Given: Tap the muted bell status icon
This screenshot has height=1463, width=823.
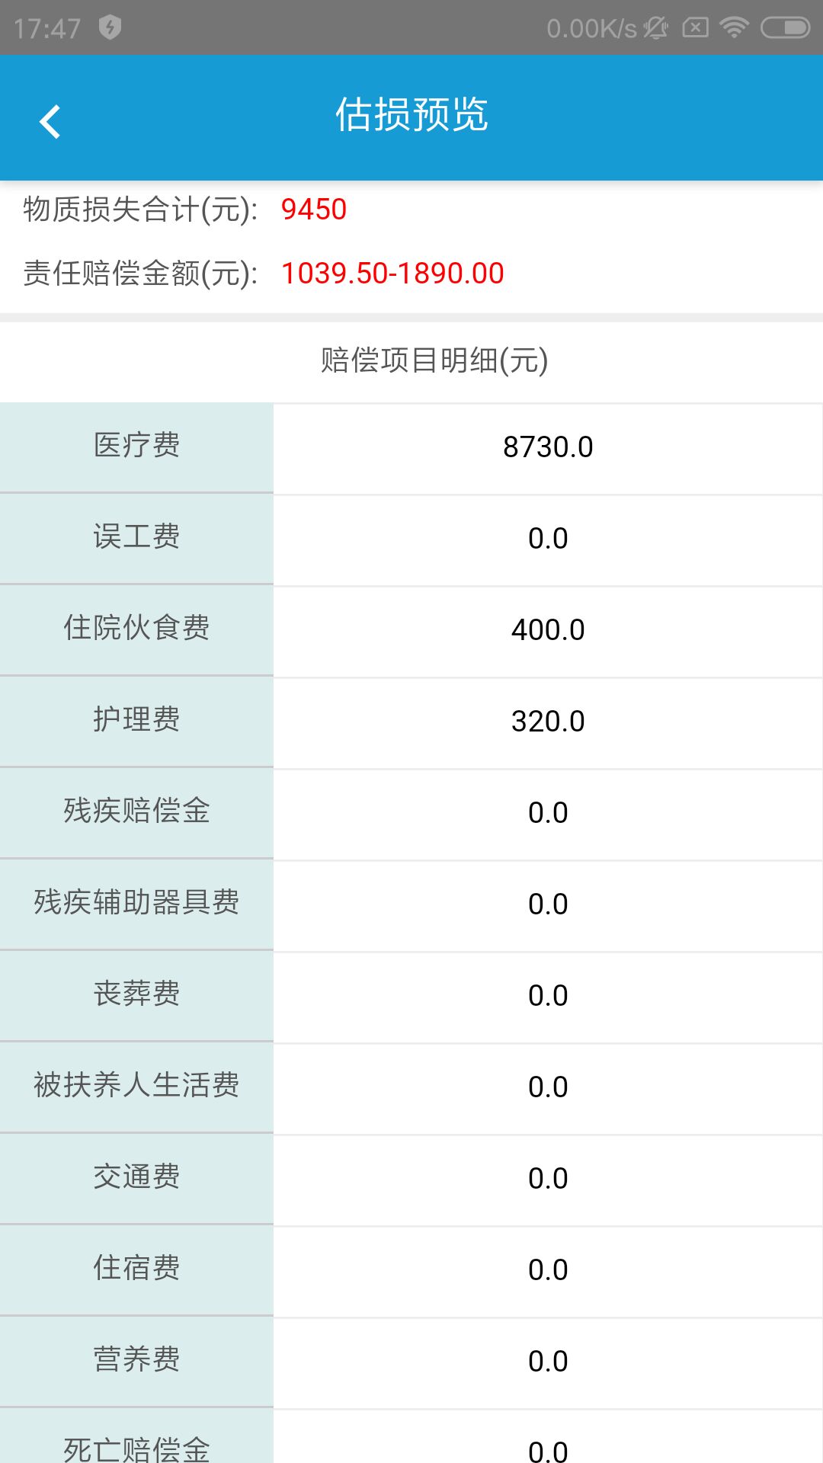Looking at the screenshot, I should pyautogui.click(x=655, y=28).
